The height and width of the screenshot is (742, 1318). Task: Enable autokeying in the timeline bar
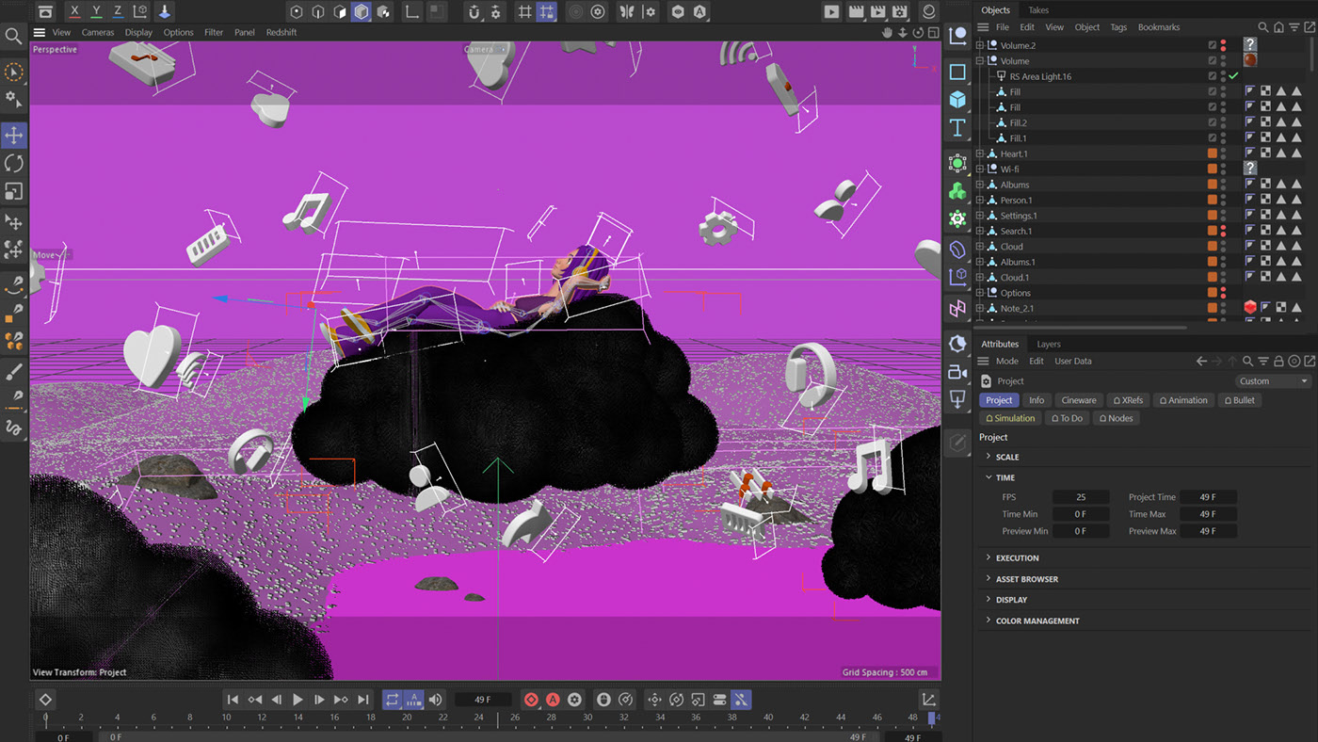click(553, 700)
